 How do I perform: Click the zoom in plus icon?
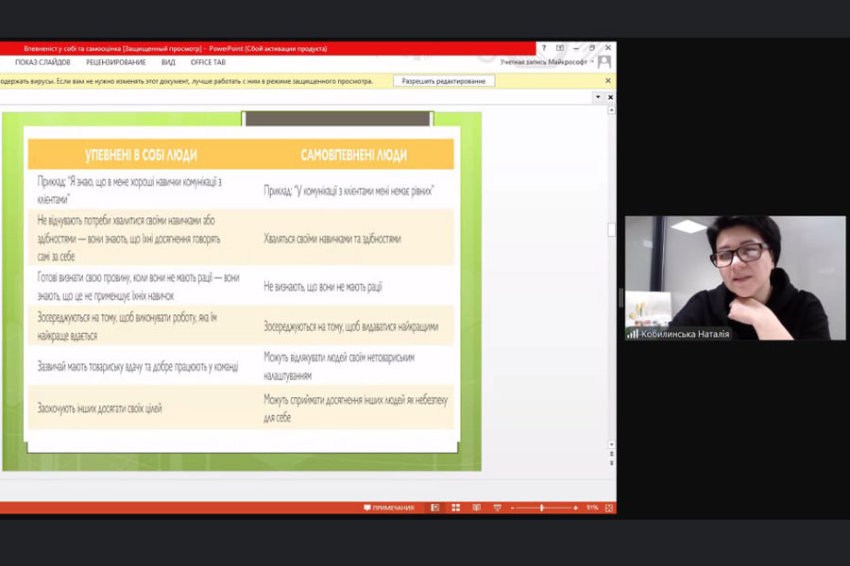tap(575, 508)
